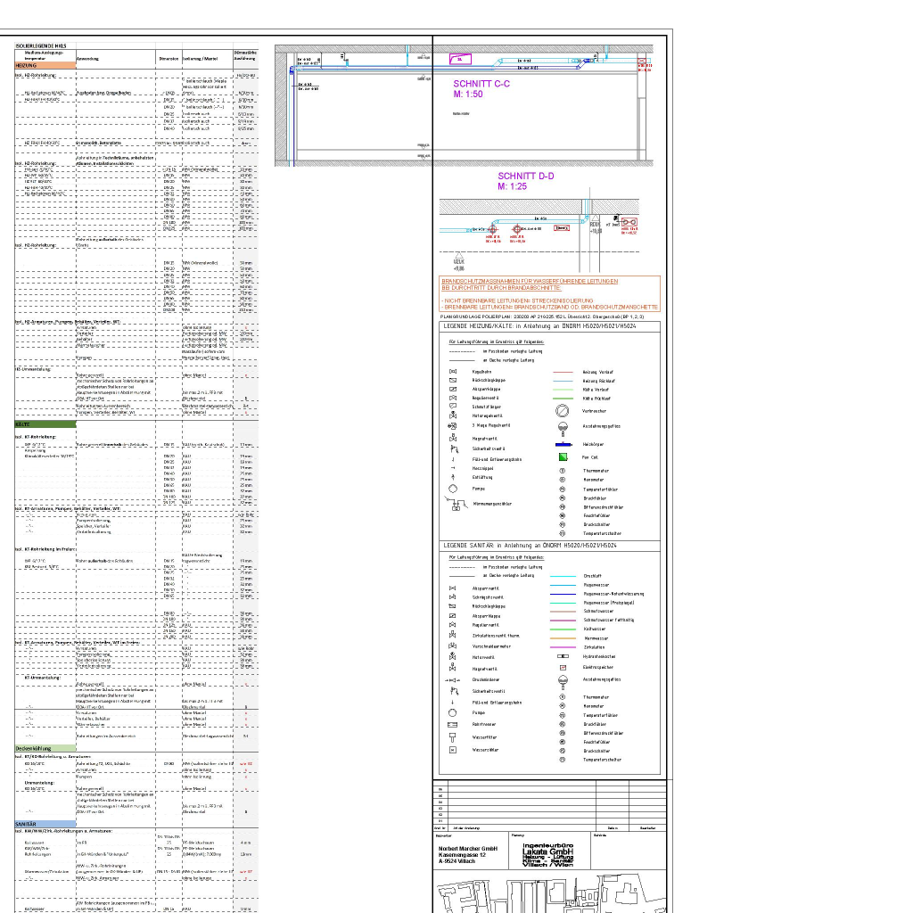The height and width of the screenshot is (913, 913).
Task: Click the 'Zirkulationsventil therm.' label
Action: [496, 636]
